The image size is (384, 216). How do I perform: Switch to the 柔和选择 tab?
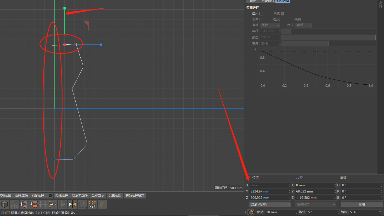(x=283, y=1)
